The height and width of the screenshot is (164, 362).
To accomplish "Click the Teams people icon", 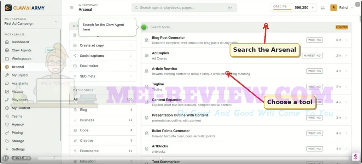I will [7, 116].
